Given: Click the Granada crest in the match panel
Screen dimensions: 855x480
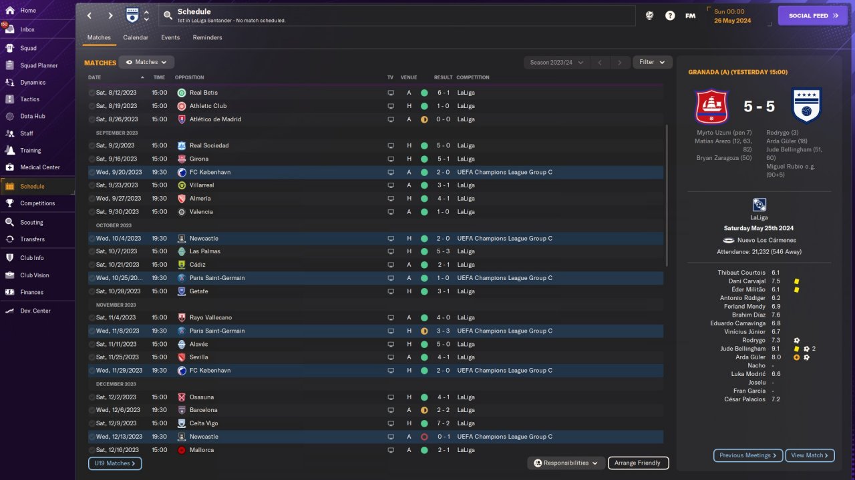Looking at the screenshot, I should 712,107.
